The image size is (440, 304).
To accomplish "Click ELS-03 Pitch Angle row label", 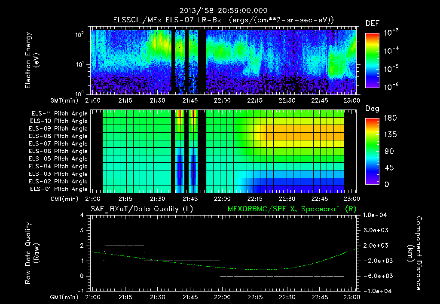I will pos(58,174).
